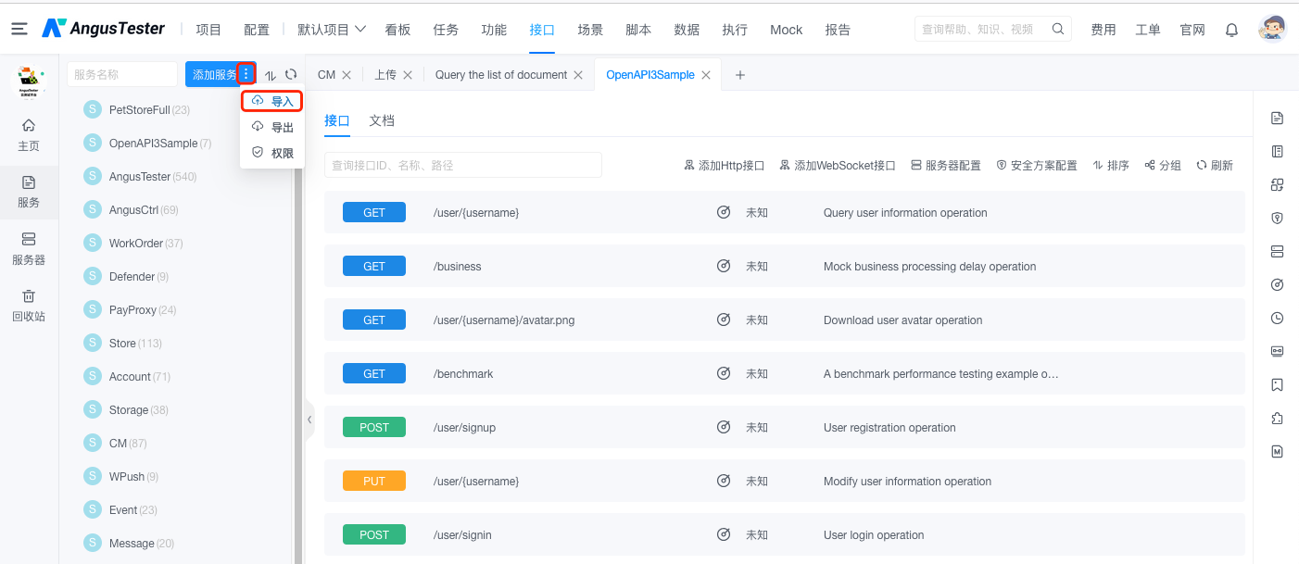Open 服务器配置
The image size is (1299, 564).
pyautogui.click(x=946, y=165)
